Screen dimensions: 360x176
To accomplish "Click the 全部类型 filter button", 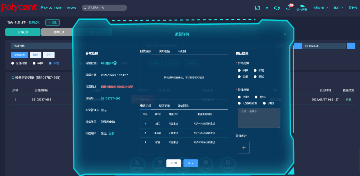I will click(x=20, y=55).
